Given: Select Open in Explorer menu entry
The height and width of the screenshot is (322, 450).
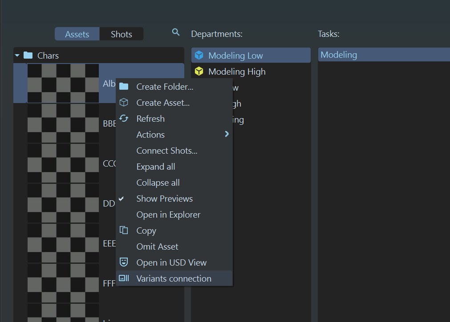Looking at the screenshot, I should [168, 215].
